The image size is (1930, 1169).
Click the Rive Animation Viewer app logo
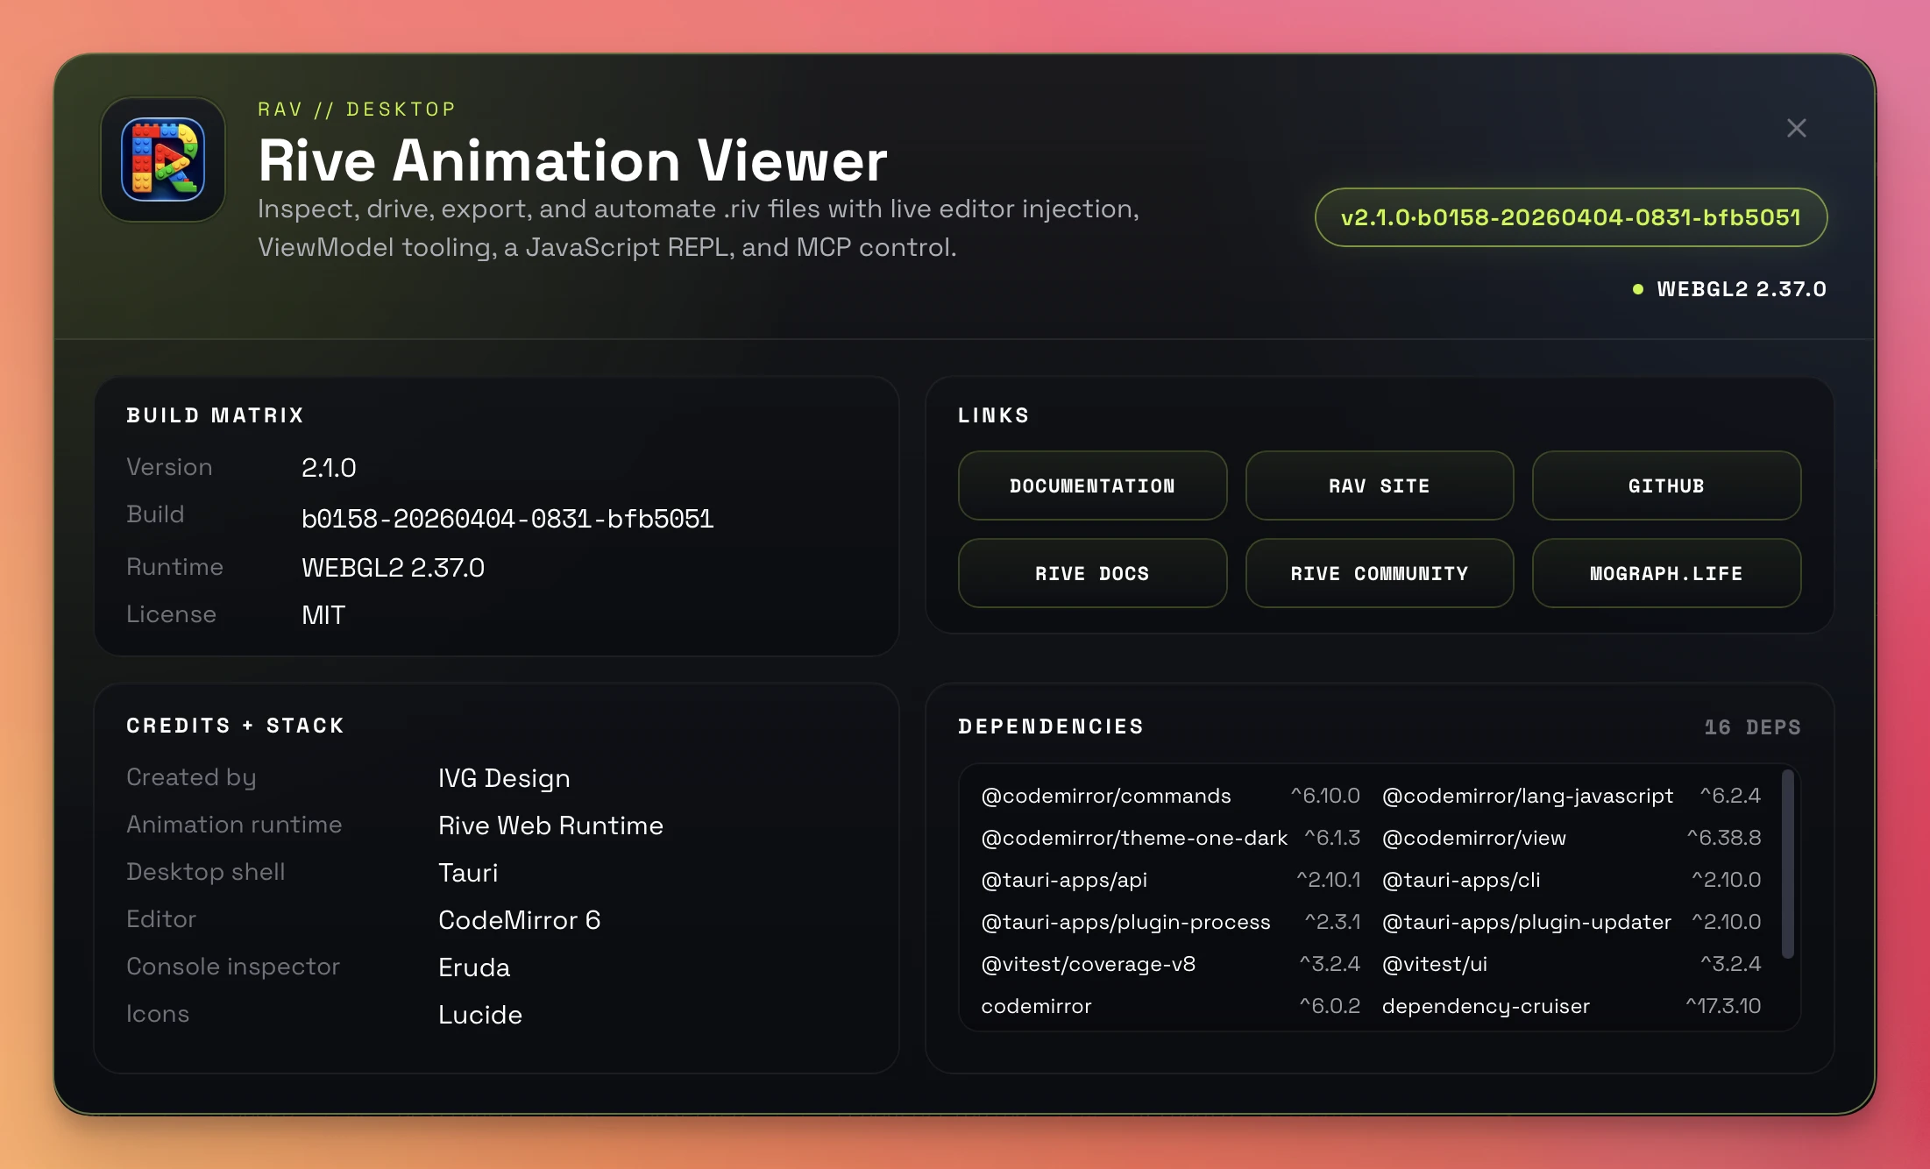[x=163, y=159]
